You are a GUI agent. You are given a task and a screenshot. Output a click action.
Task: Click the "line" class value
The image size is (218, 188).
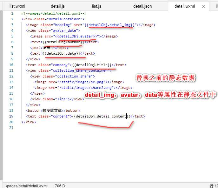62,99
